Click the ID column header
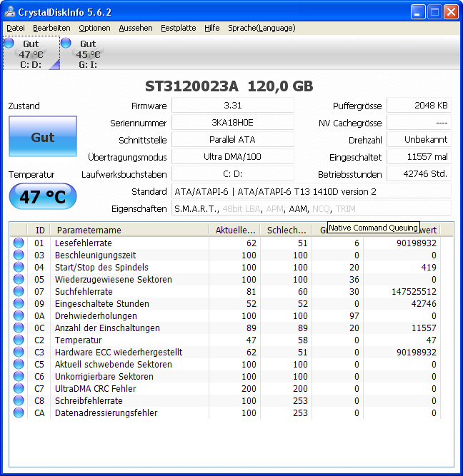 (39, 230)
